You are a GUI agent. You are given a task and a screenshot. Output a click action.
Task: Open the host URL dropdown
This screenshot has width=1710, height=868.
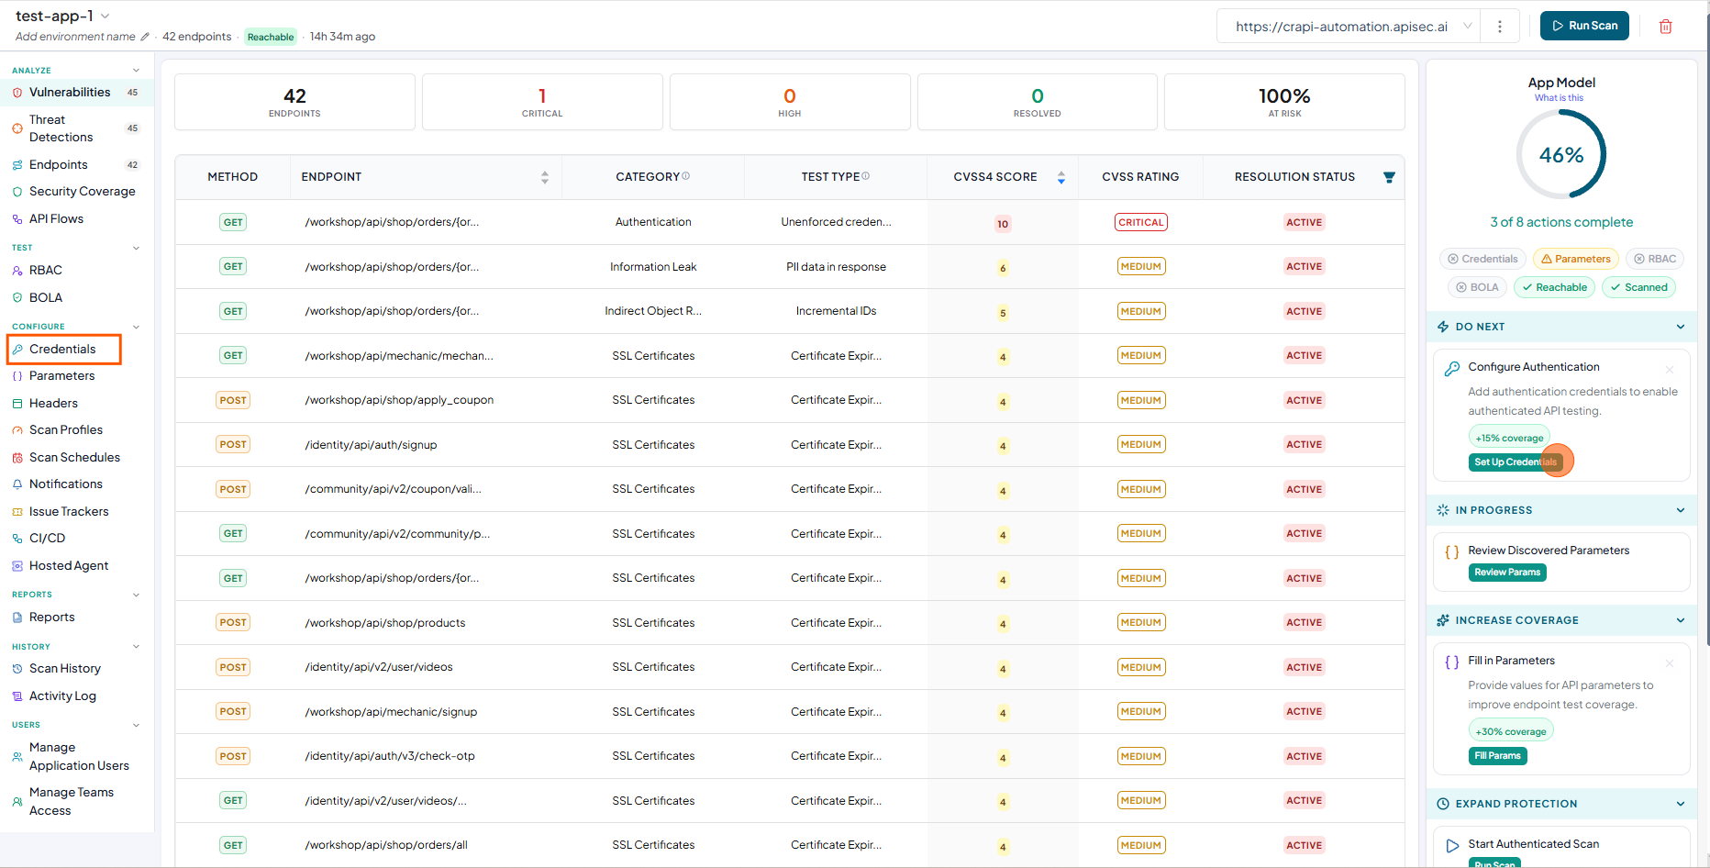coord(1468,27)
